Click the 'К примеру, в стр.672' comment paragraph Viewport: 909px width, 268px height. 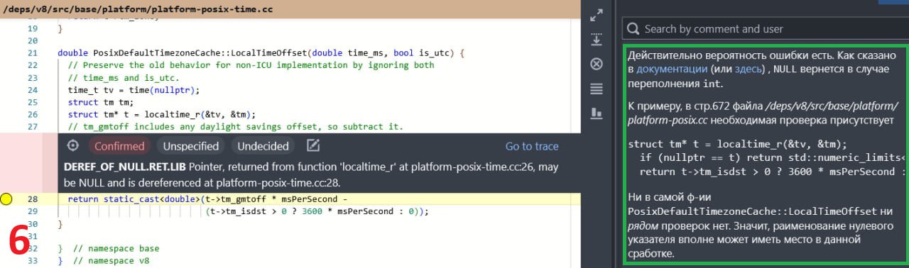[764, 113]
